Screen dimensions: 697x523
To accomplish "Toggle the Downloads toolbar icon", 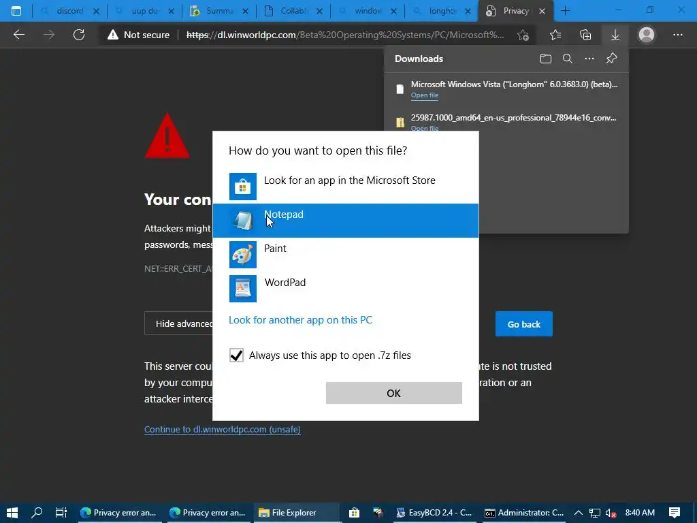I will pyautogui.click(x=615, y=35).
